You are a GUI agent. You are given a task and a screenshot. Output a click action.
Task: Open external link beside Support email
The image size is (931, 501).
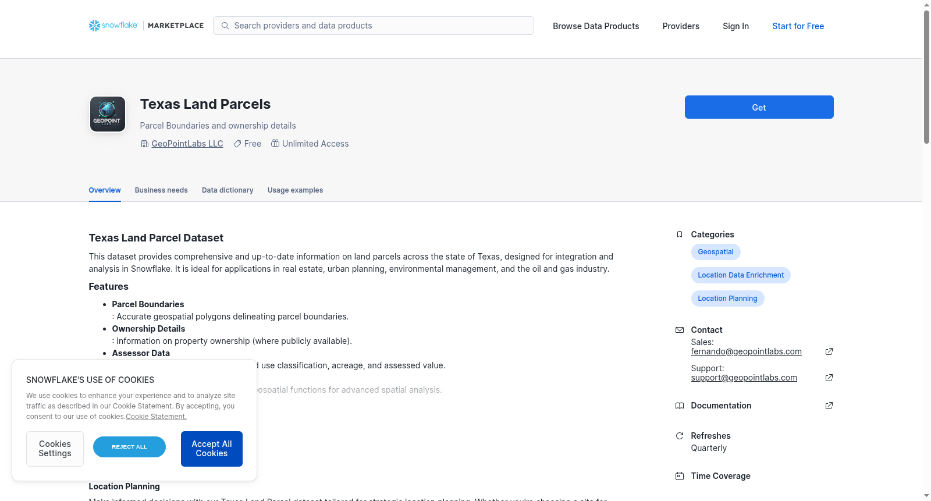pos(829,378)
